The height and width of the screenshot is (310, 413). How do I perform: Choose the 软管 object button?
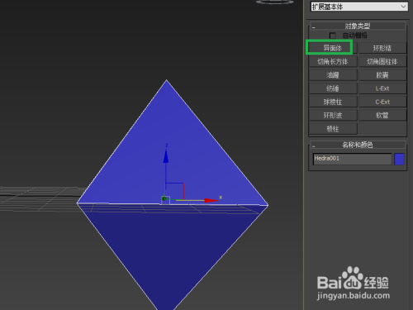pyautogui.click(x=382, y=115)
